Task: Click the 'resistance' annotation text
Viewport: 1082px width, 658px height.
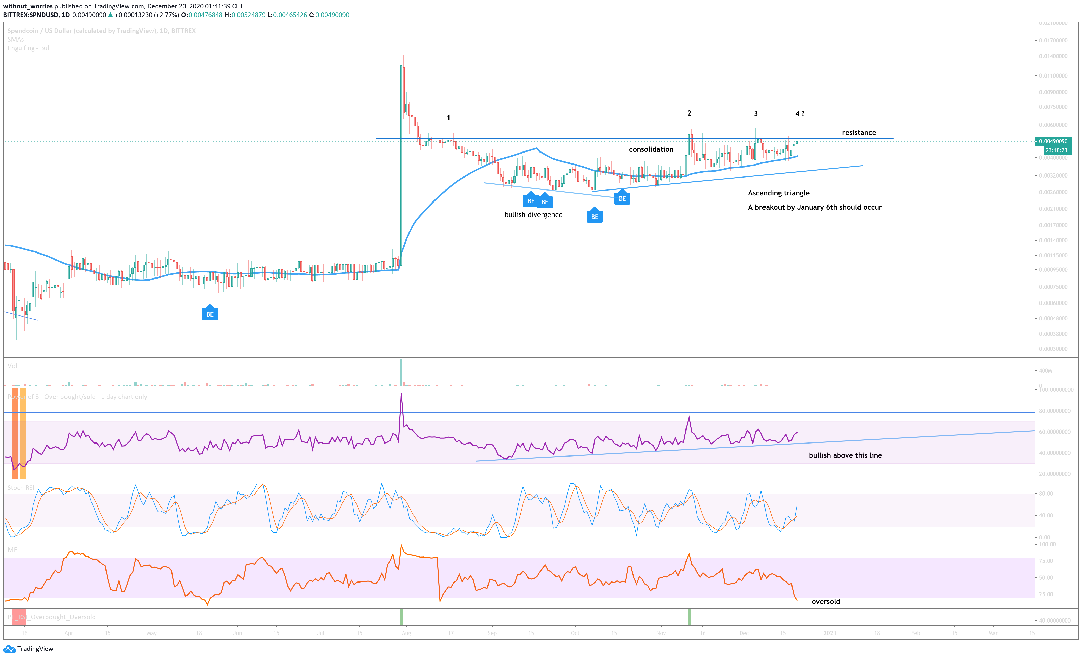Action: 859,132
